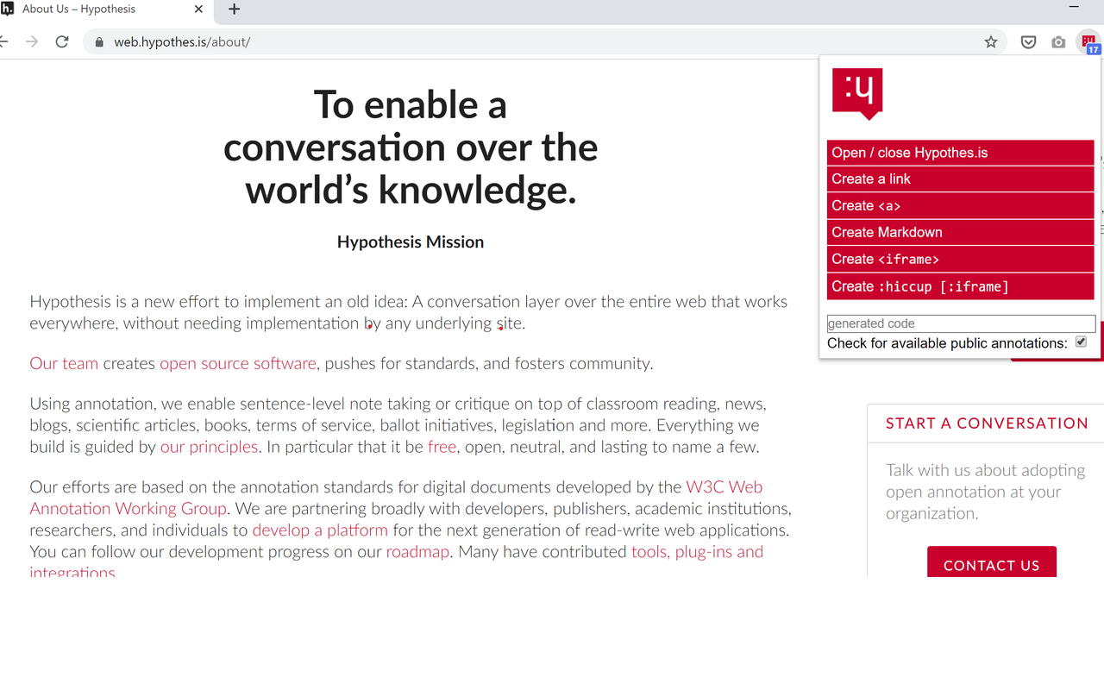Follow the free link

[x=442, y=447]
